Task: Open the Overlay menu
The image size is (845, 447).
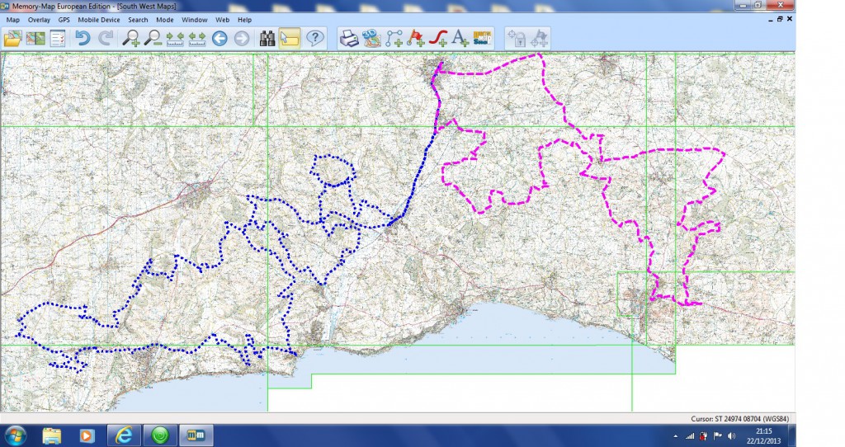Action: point(39,19)
